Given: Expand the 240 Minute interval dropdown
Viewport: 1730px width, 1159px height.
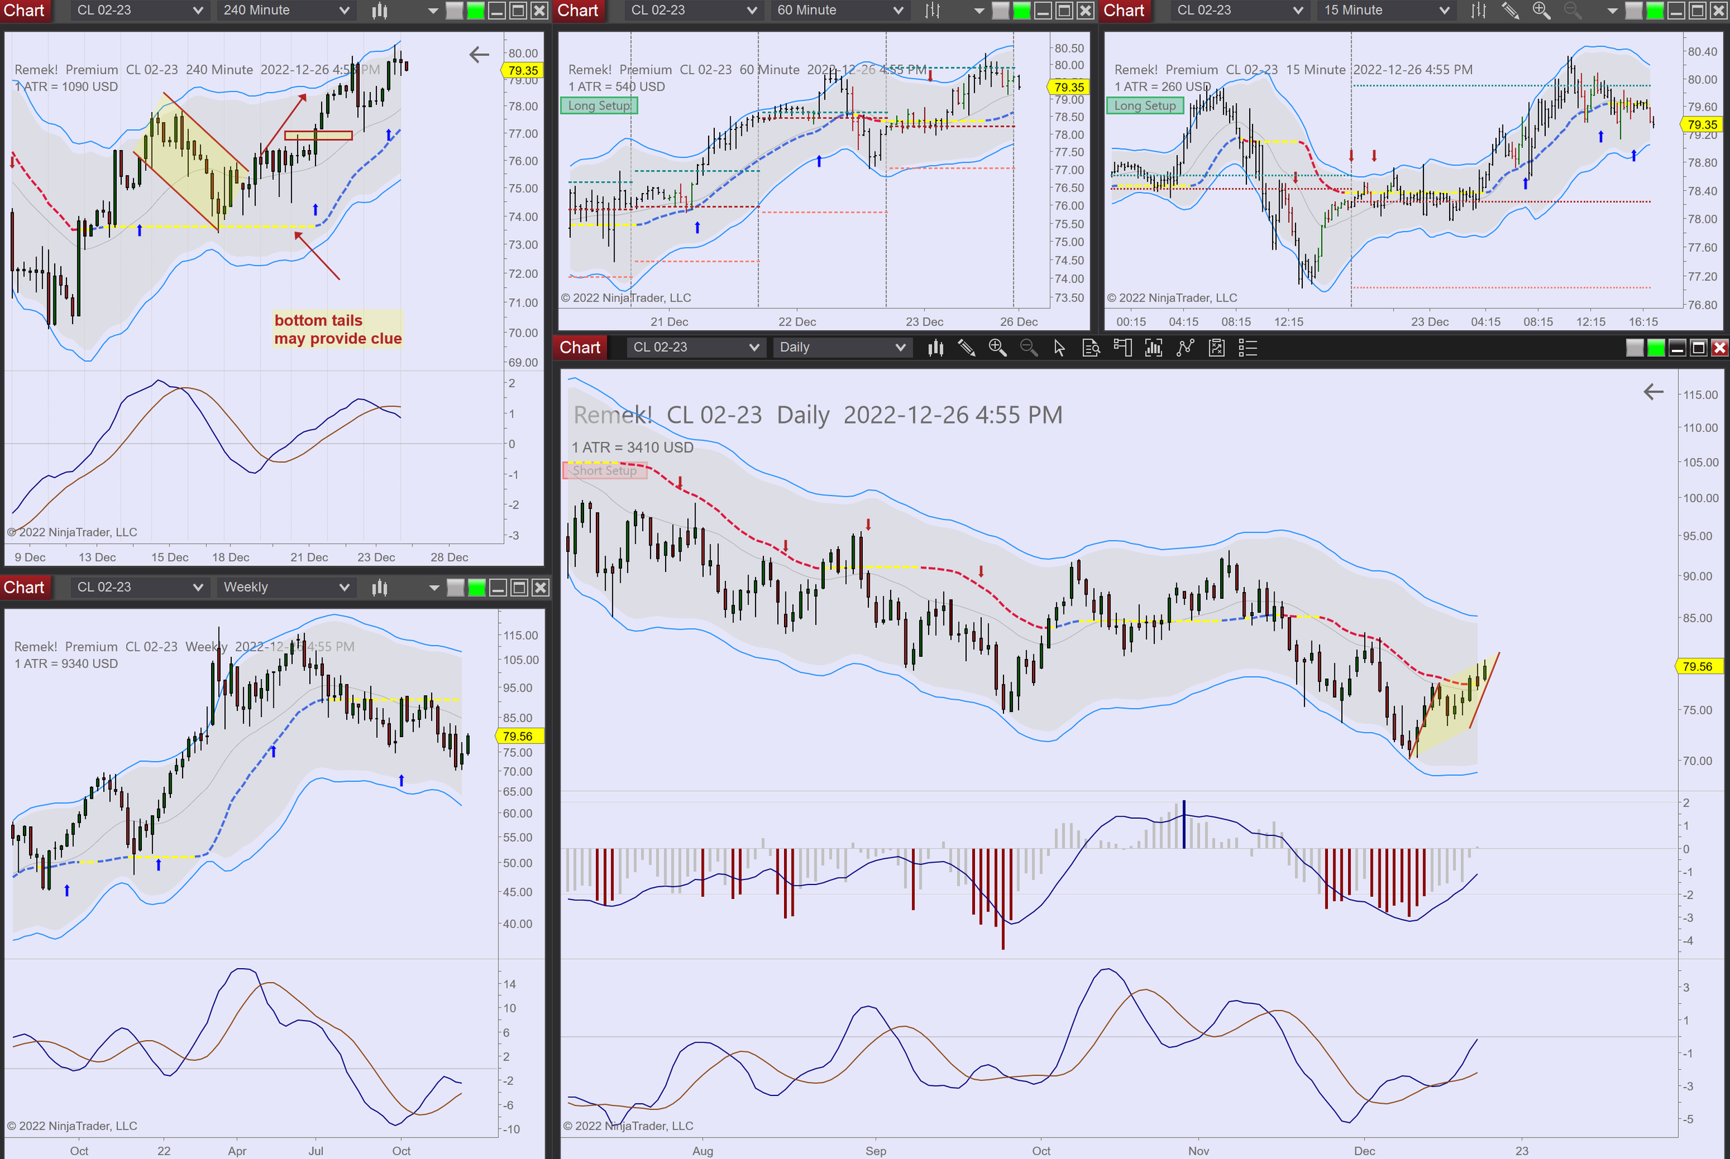Looking at the screenshot, I should tap(286, 10).
